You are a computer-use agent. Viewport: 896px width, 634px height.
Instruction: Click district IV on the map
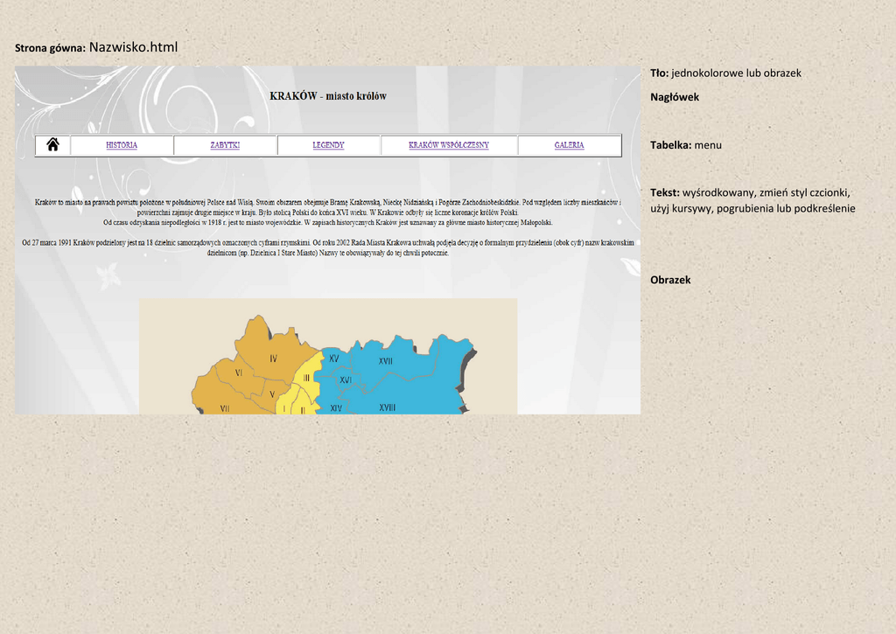pyautogui.click(x=273, y=359)
